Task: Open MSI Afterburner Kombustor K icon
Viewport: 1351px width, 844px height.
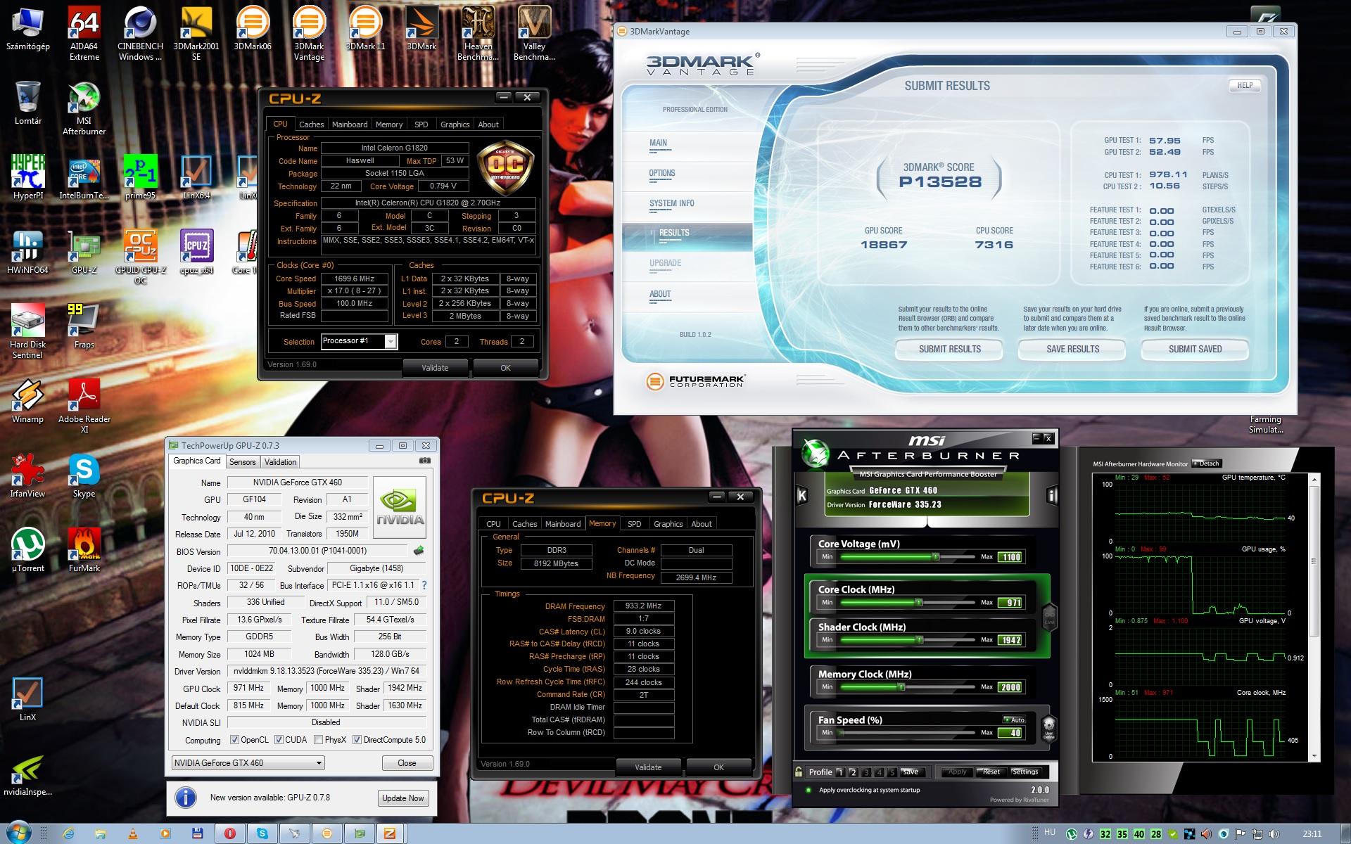Action: click(801, 495)
